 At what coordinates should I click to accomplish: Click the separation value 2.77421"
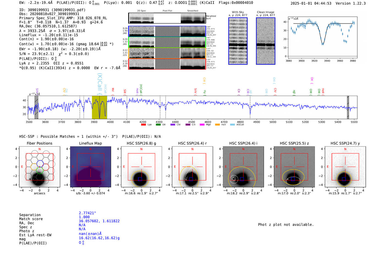(87, 213)
